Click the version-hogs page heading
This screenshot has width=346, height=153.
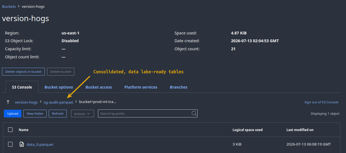click(26, 18)
